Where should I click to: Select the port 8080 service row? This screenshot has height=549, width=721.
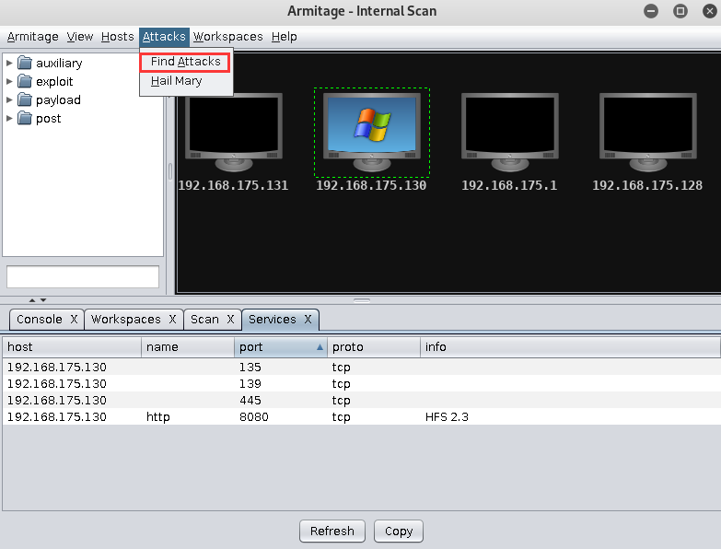click(361, 416)
